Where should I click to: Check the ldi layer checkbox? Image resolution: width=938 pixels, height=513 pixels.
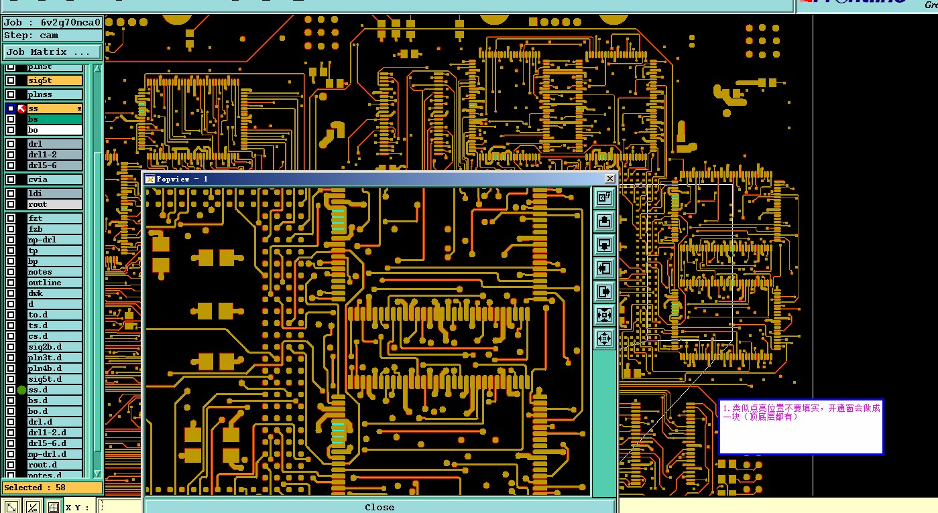click(11, 194)
